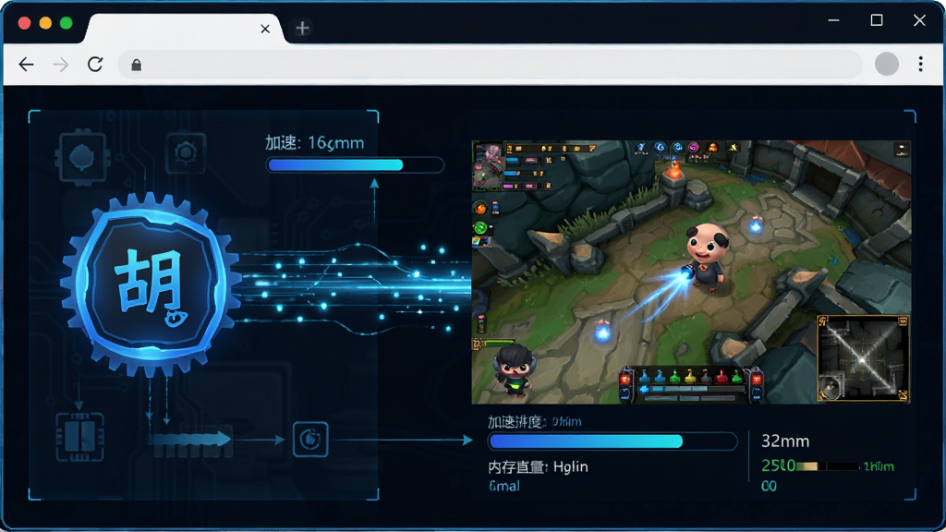
Task: Click the 加速 progress bar under game preview
Action: [612, 441]
